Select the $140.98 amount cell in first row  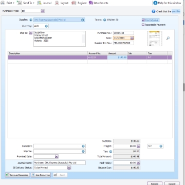pyautogui.click(x=117, y=58)
